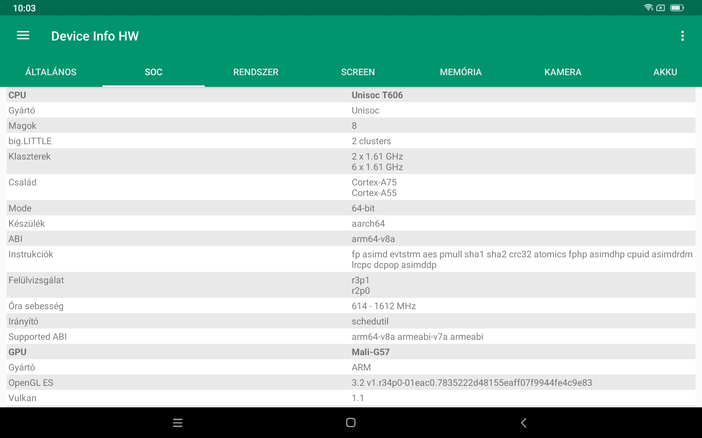
Task: Open recent apps via navigation bar
Action: click(178, 423)
